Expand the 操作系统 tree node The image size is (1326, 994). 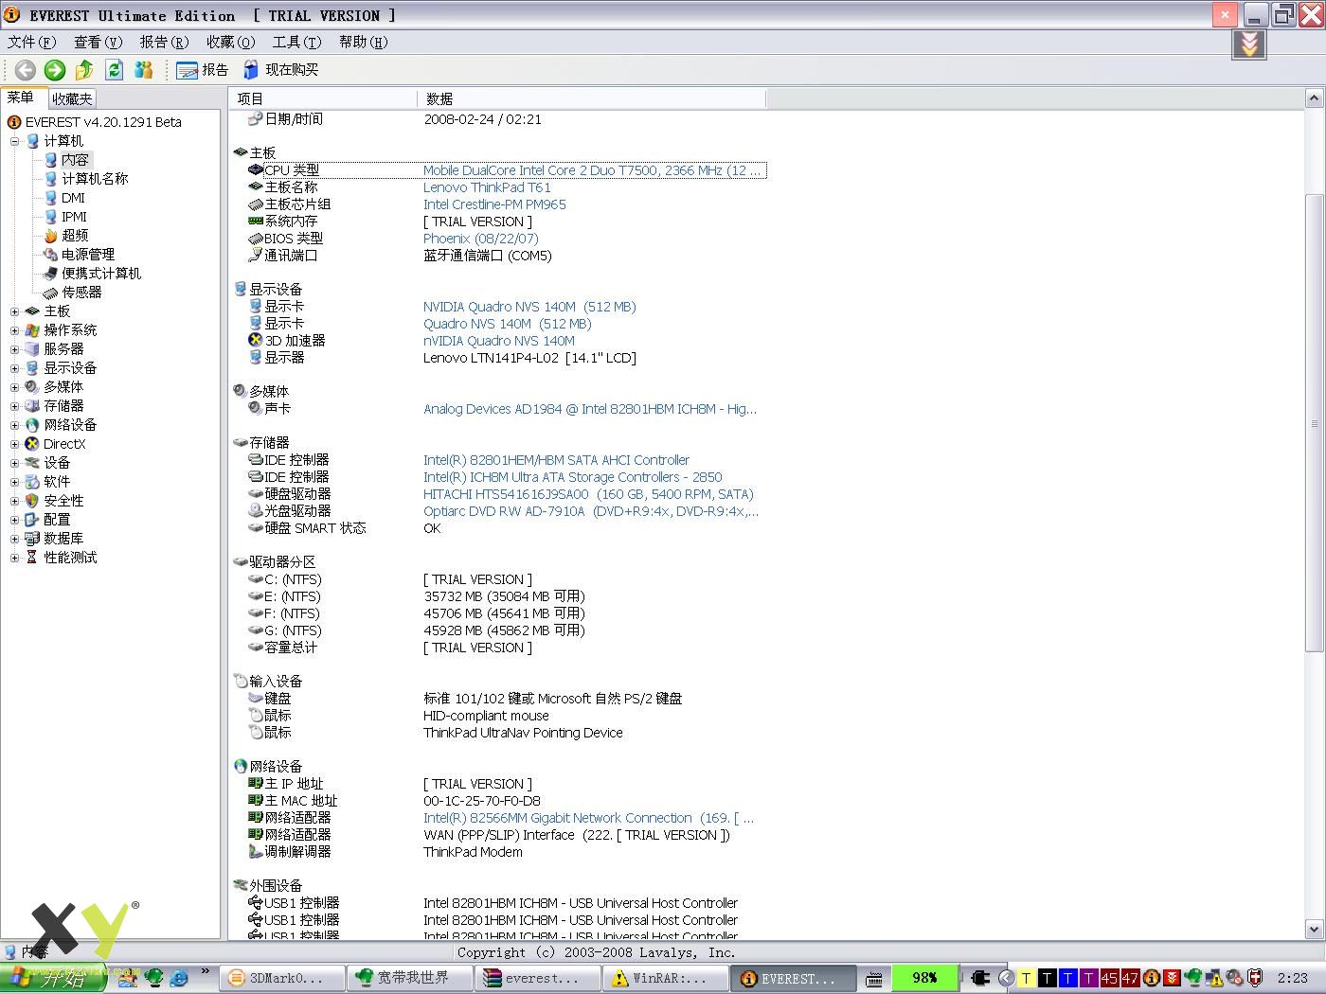pos(14,330)
